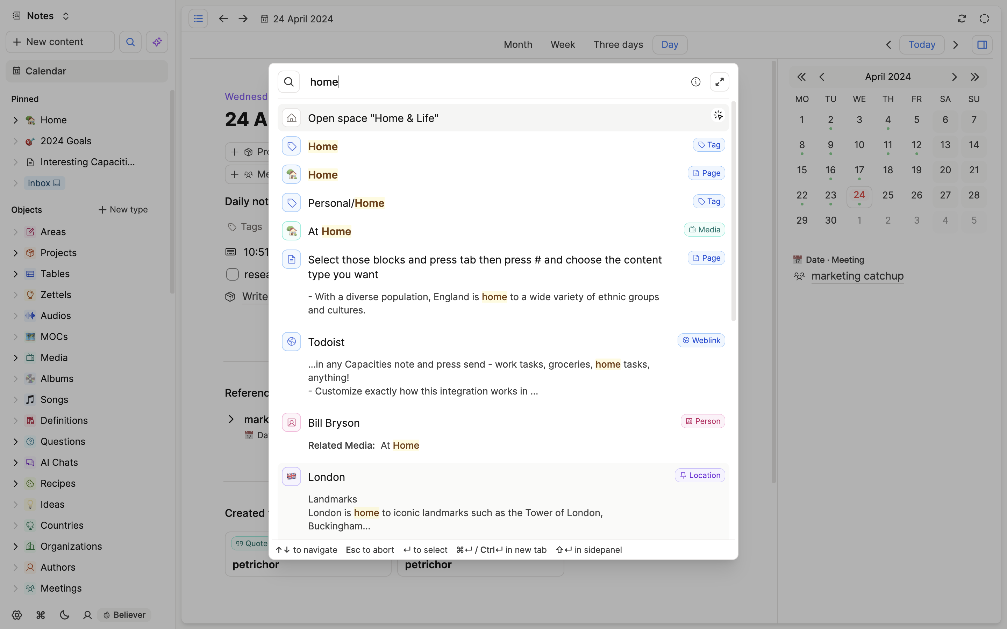Screen dimensions: 1007x629
Task: Expand the pinned Home page
Action: (15, 120)
